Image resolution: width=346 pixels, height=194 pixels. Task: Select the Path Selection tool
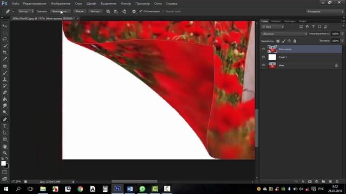5,133
